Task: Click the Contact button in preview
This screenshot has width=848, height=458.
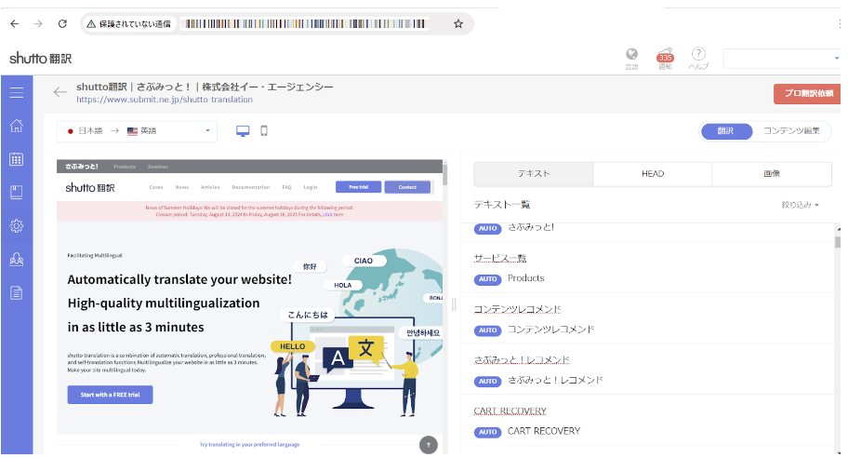Action: (x=407, y=187)
